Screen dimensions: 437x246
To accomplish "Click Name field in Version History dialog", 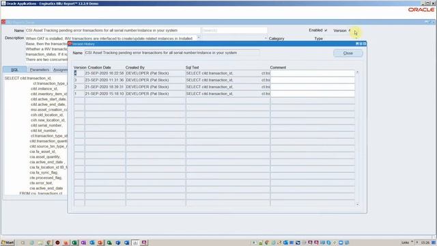I will tap(172, 53).
